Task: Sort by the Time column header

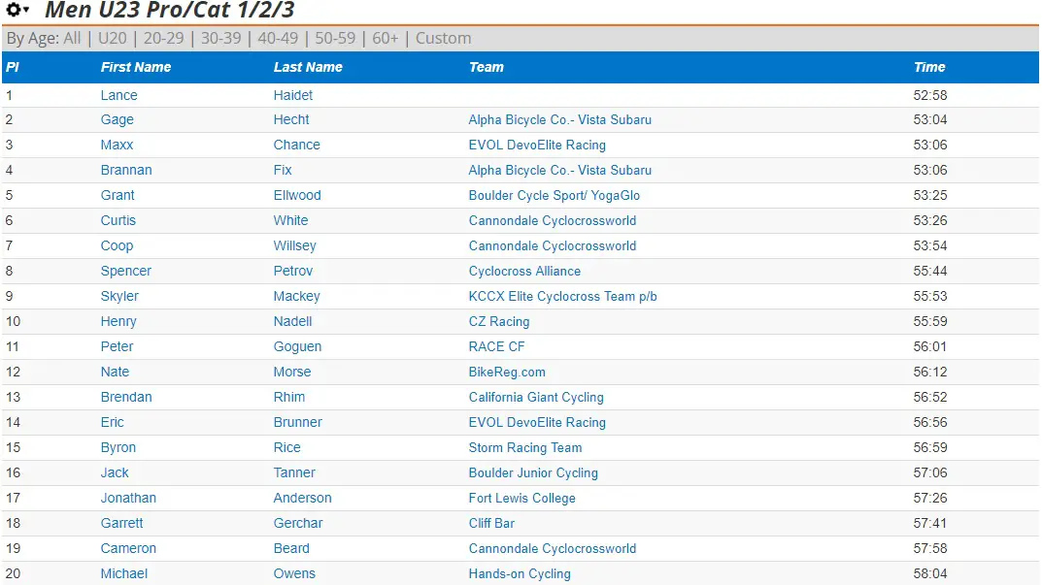Action: click(x=929, y=67)
